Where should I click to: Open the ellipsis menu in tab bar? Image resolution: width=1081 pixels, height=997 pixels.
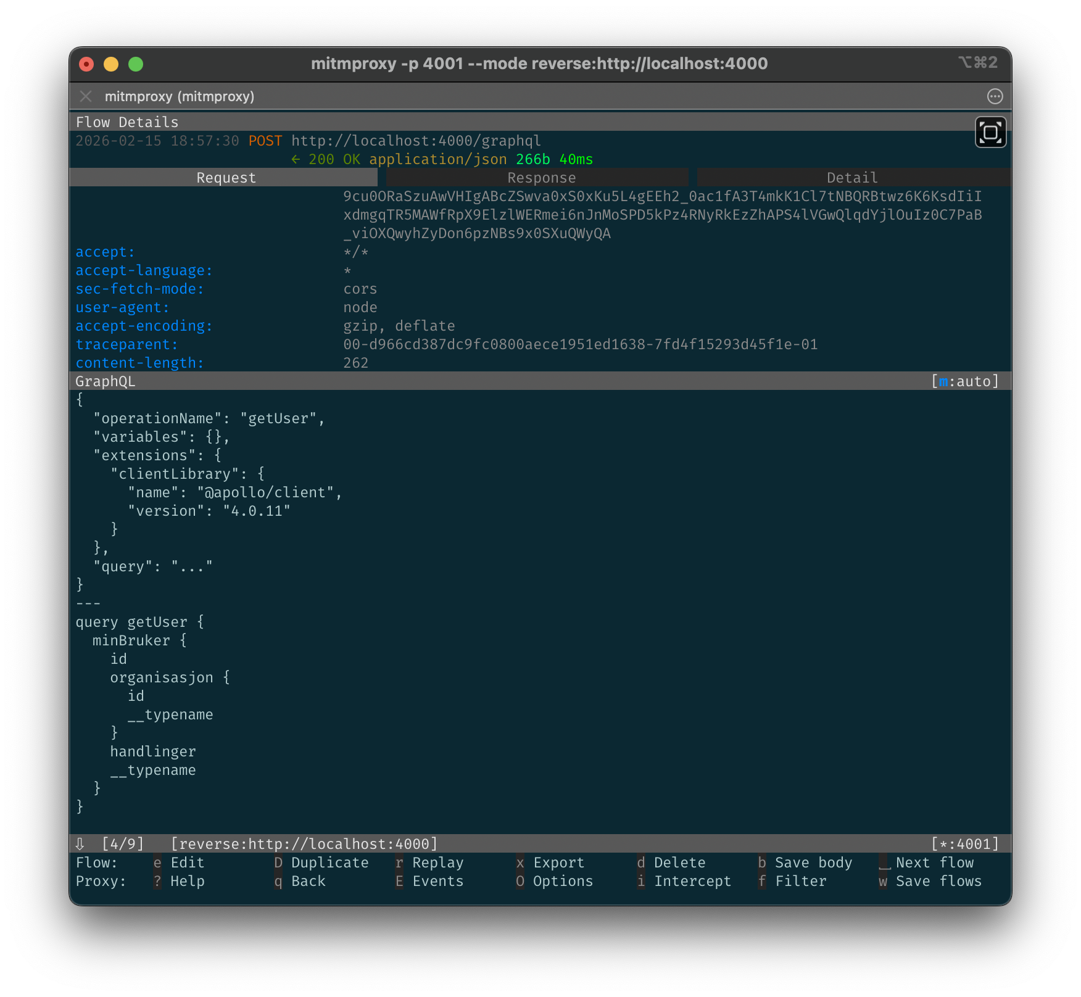[x=995, y=96]
